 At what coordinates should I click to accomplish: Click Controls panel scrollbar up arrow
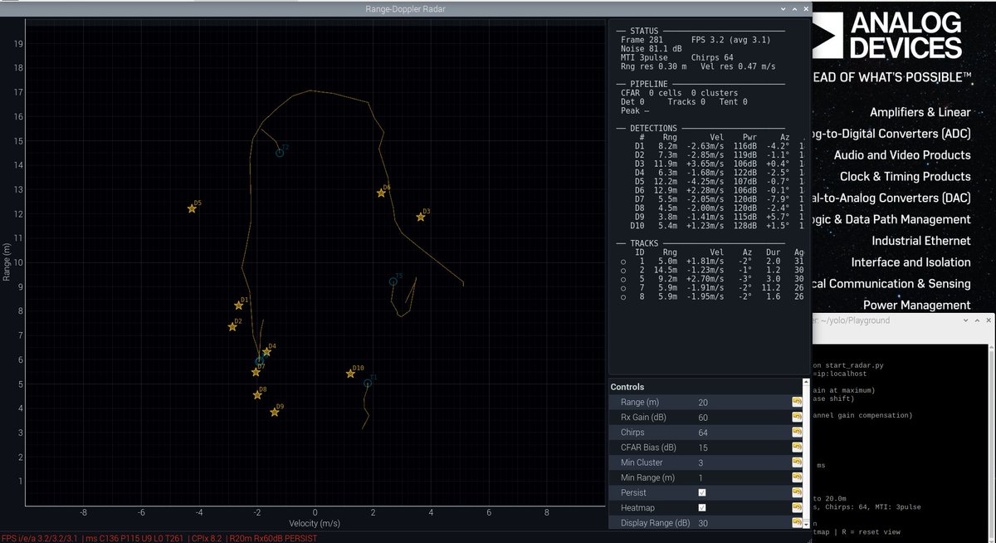click(806, 383)
